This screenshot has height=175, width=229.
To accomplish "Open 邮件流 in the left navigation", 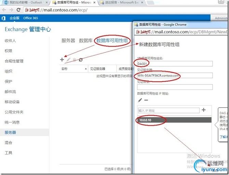I will point(10,92).
